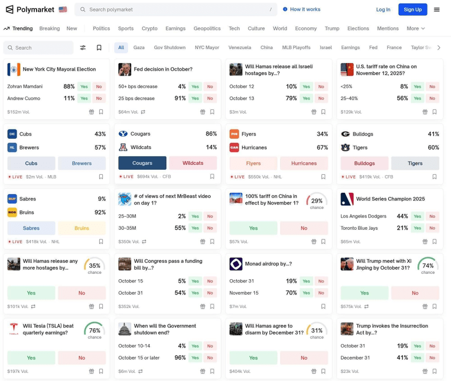Click repeat icon on MrBeast video card

click(x=144, y=242)
